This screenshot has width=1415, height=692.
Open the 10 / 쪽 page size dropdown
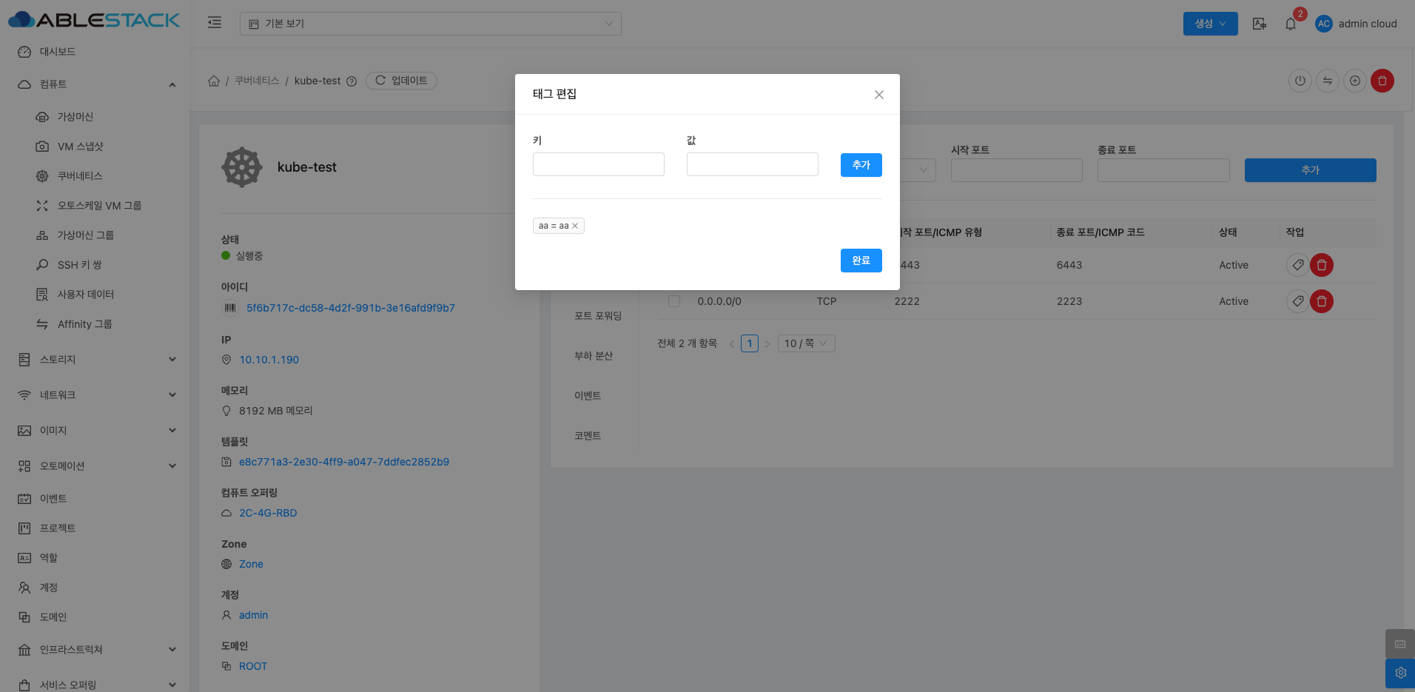[x=805, y=343]
